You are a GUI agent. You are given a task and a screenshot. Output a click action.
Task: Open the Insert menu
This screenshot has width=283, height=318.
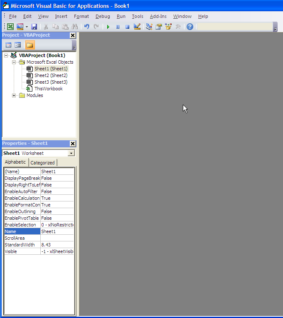61,16
